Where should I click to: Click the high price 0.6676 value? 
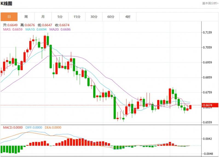[30, 25]
